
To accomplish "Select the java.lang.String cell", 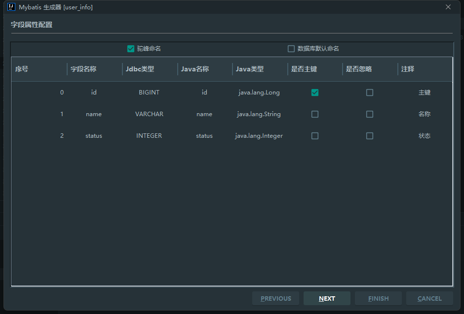I will coord(259,114).
